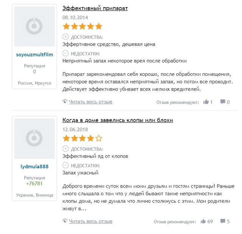Viewport: 242px width, 234px height.
Task: Click plus icon next to first 'Достоинства'
Action: [x=65, y=37]
